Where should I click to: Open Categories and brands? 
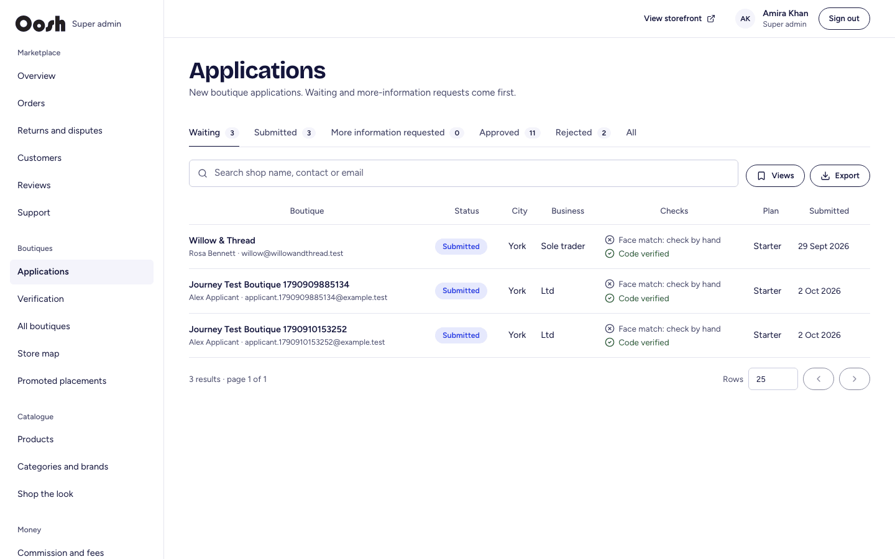[x=81, y=466]
